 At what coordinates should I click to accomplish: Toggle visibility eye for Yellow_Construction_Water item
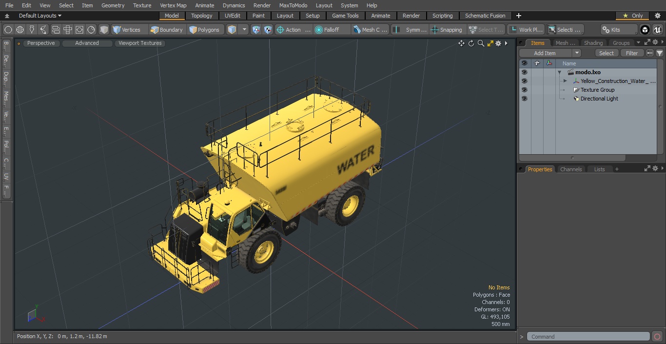[524, 81]
